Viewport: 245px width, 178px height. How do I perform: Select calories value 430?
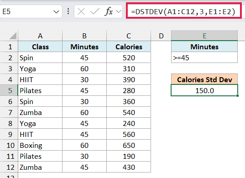(x=129, y=167)
